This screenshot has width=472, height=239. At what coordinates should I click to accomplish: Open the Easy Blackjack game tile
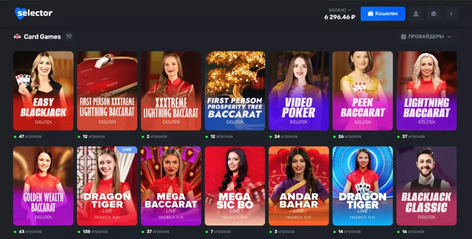[43, 91]
